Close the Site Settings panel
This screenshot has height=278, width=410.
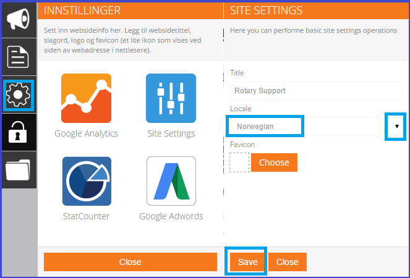click(288, 262)
